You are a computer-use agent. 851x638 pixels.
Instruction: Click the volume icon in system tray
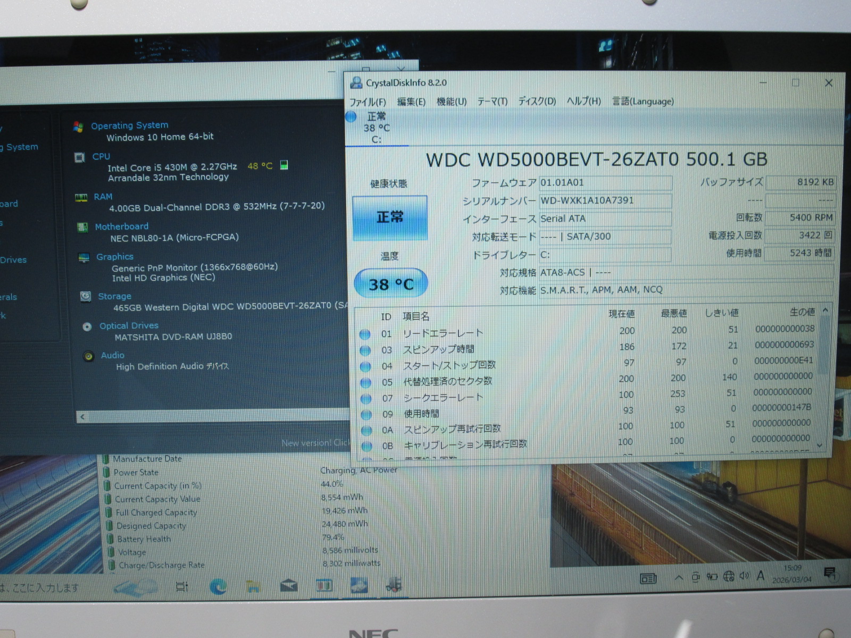744,576
